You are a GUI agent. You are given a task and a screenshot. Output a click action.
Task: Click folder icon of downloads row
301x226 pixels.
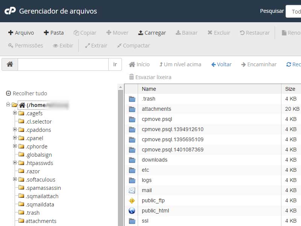click(x=132, y=160)
